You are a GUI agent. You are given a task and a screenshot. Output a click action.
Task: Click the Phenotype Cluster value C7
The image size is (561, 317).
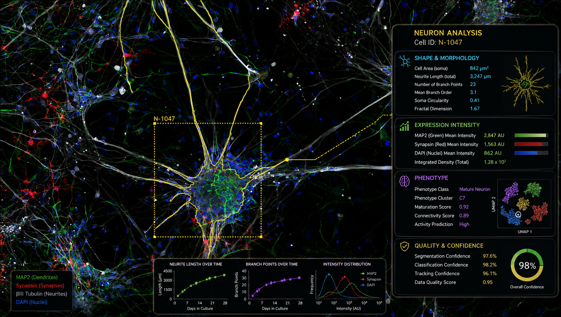pyautogui.click(x=462, y=198)
